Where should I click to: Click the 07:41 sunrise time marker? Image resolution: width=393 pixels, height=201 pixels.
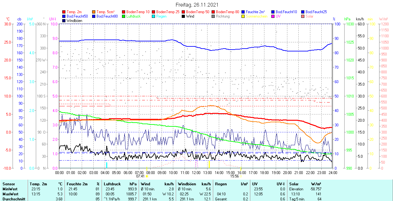pyautogui.click(x=140, y=176)
